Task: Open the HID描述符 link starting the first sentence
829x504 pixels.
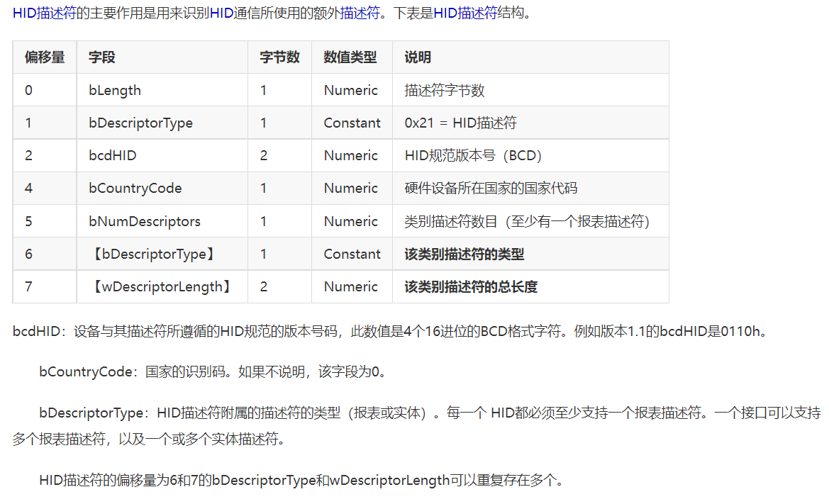Action: (43, 13)
